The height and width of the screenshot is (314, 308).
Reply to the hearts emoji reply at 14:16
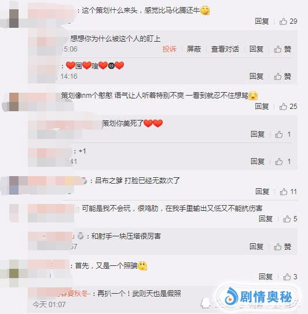point(256,76)
